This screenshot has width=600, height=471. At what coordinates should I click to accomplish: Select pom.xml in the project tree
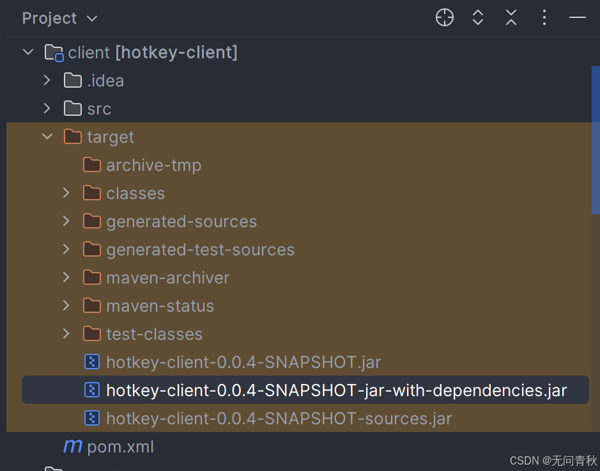(x=120, y=447)
